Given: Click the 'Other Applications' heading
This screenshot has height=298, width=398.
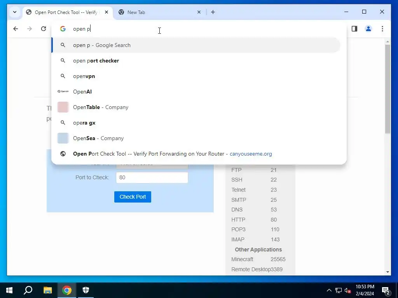Looking at the screenshot, I should coord(258,249).
